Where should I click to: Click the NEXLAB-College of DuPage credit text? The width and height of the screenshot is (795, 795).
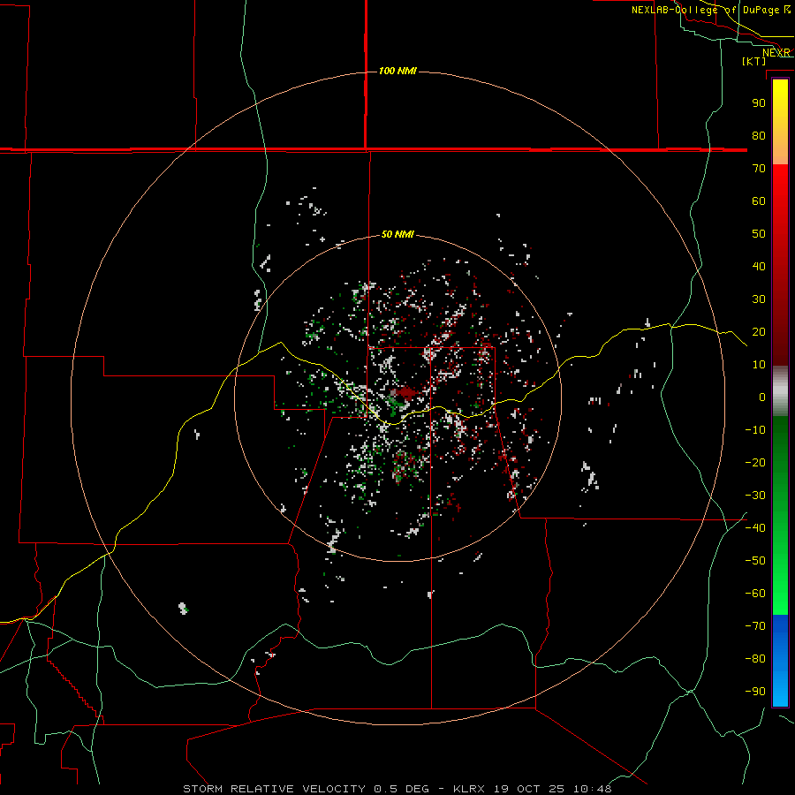click(x=711, y=10)
